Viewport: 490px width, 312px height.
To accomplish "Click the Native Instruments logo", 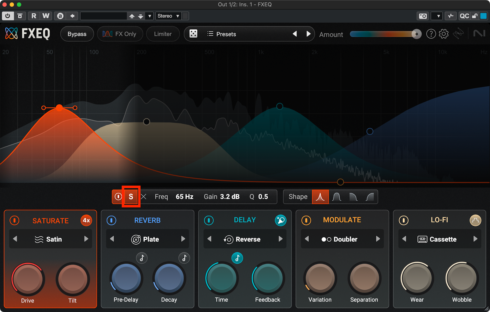I will pos(479,33).
